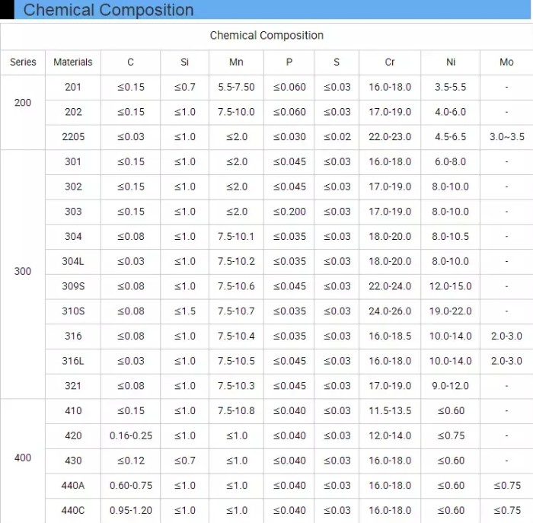Screen dimensions: 533x523
Task: Click the 440C material cell
Action: pos(73,510)
